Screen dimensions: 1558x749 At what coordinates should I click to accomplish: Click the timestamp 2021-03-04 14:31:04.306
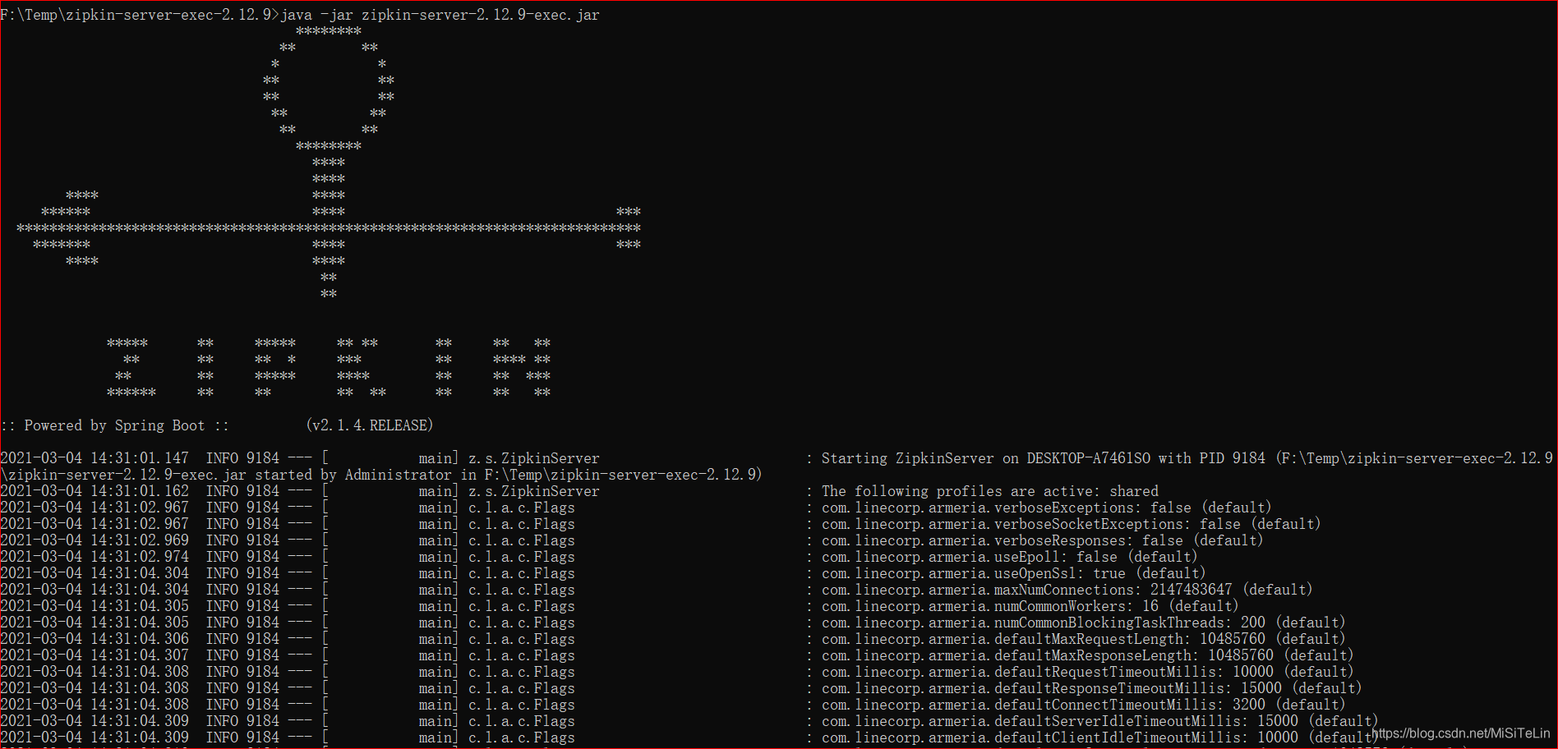point(94,639)
